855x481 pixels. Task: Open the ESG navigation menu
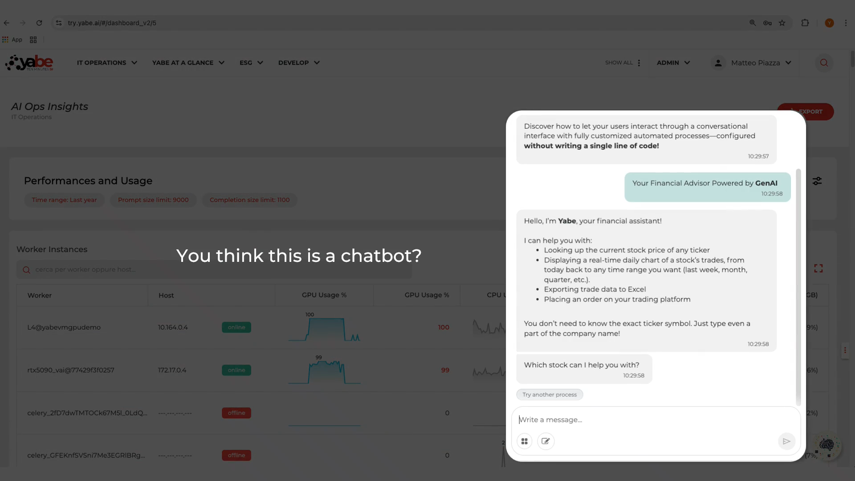[x=251, y=63]
